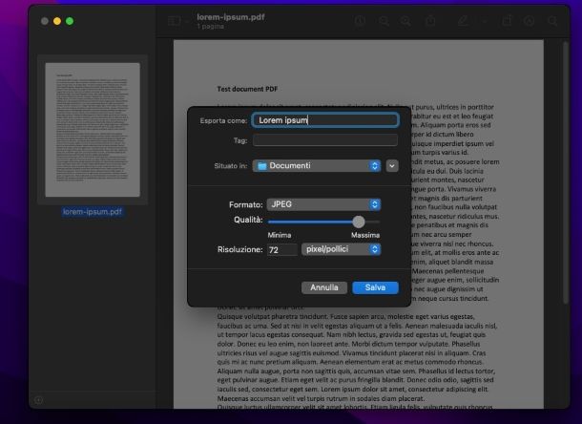The width and height of the screenshot is (582, 424).
Task: Click the Markup toolbar icon
Action: (529, 21)
